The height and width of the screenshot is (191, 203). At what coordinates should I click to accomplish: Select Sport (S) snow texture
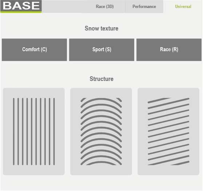click(x=101, y=50)
